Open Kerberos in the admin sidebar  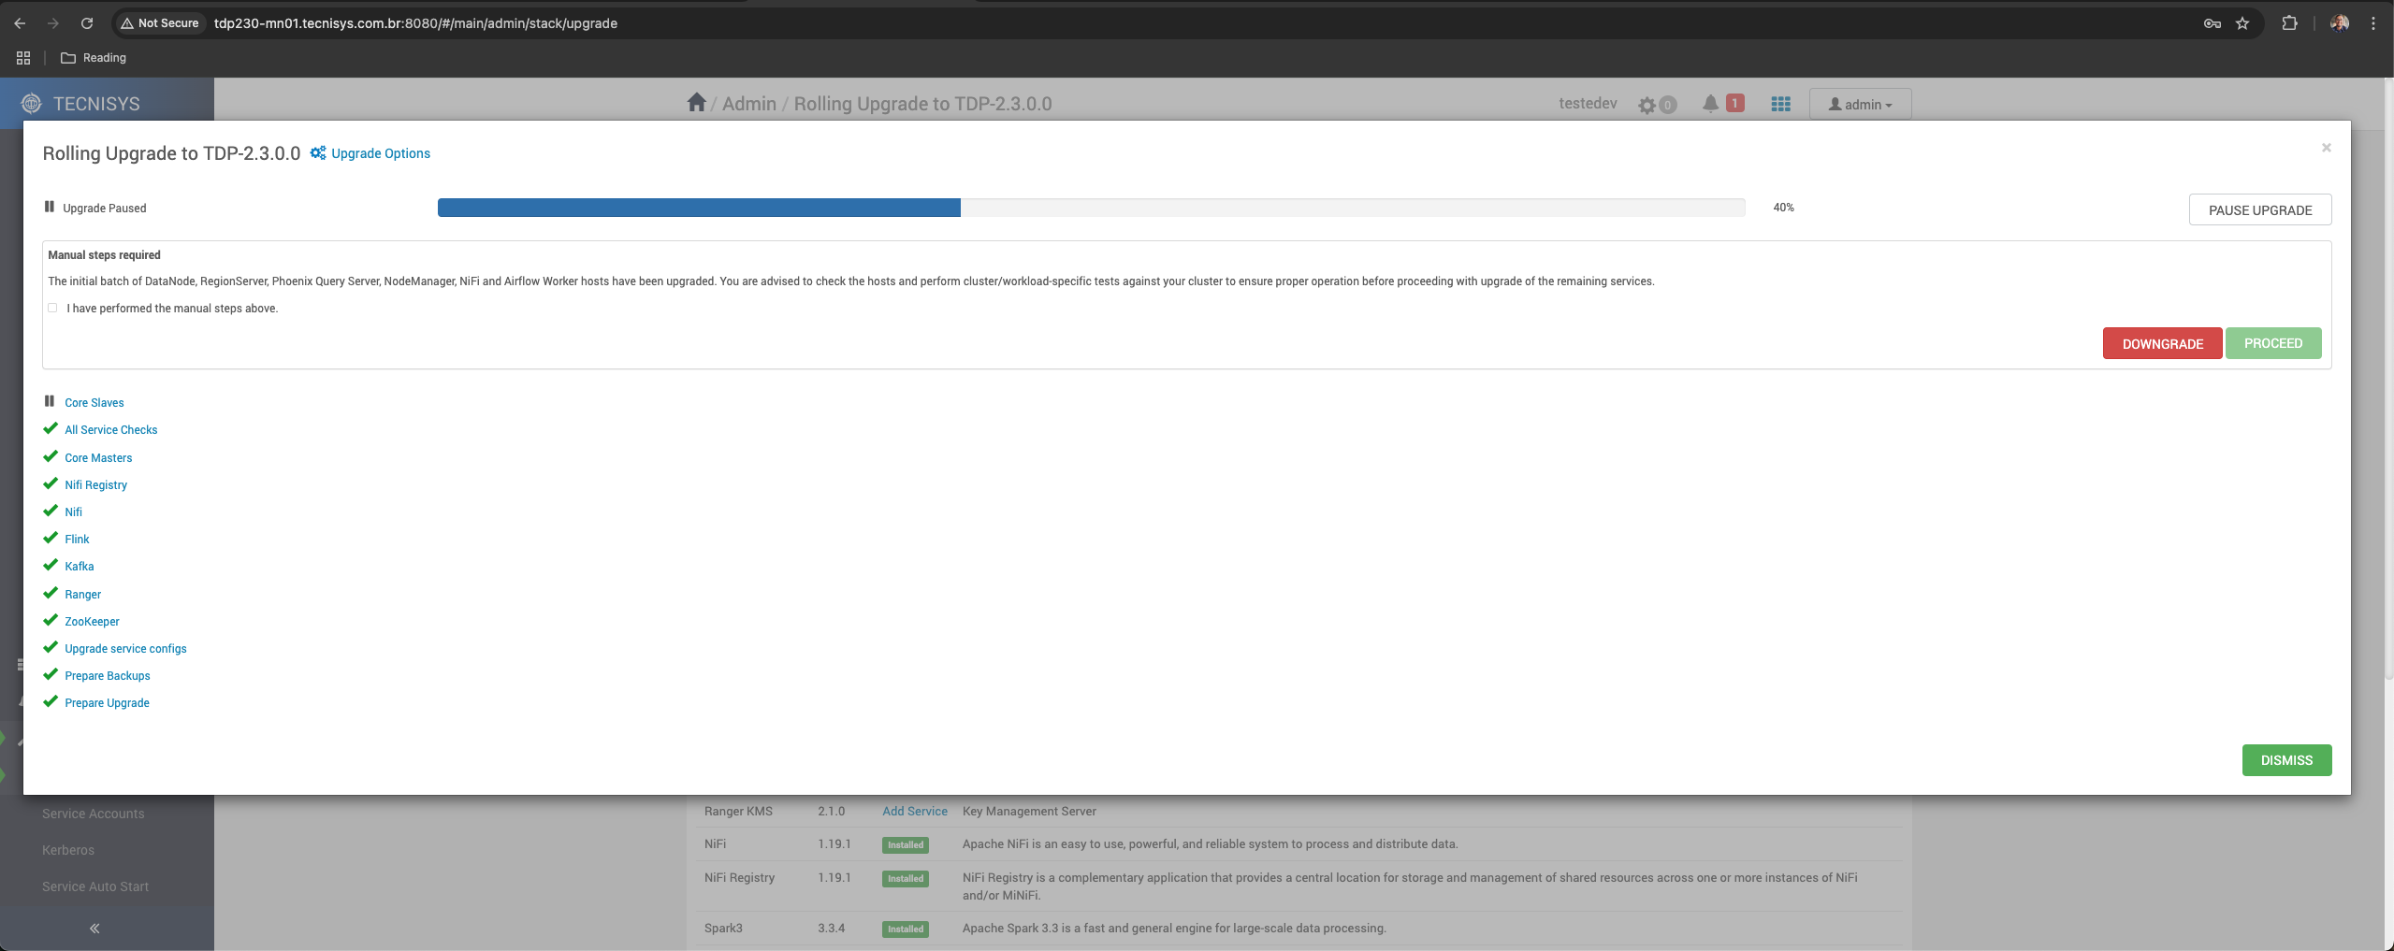(x=68, y=850)
